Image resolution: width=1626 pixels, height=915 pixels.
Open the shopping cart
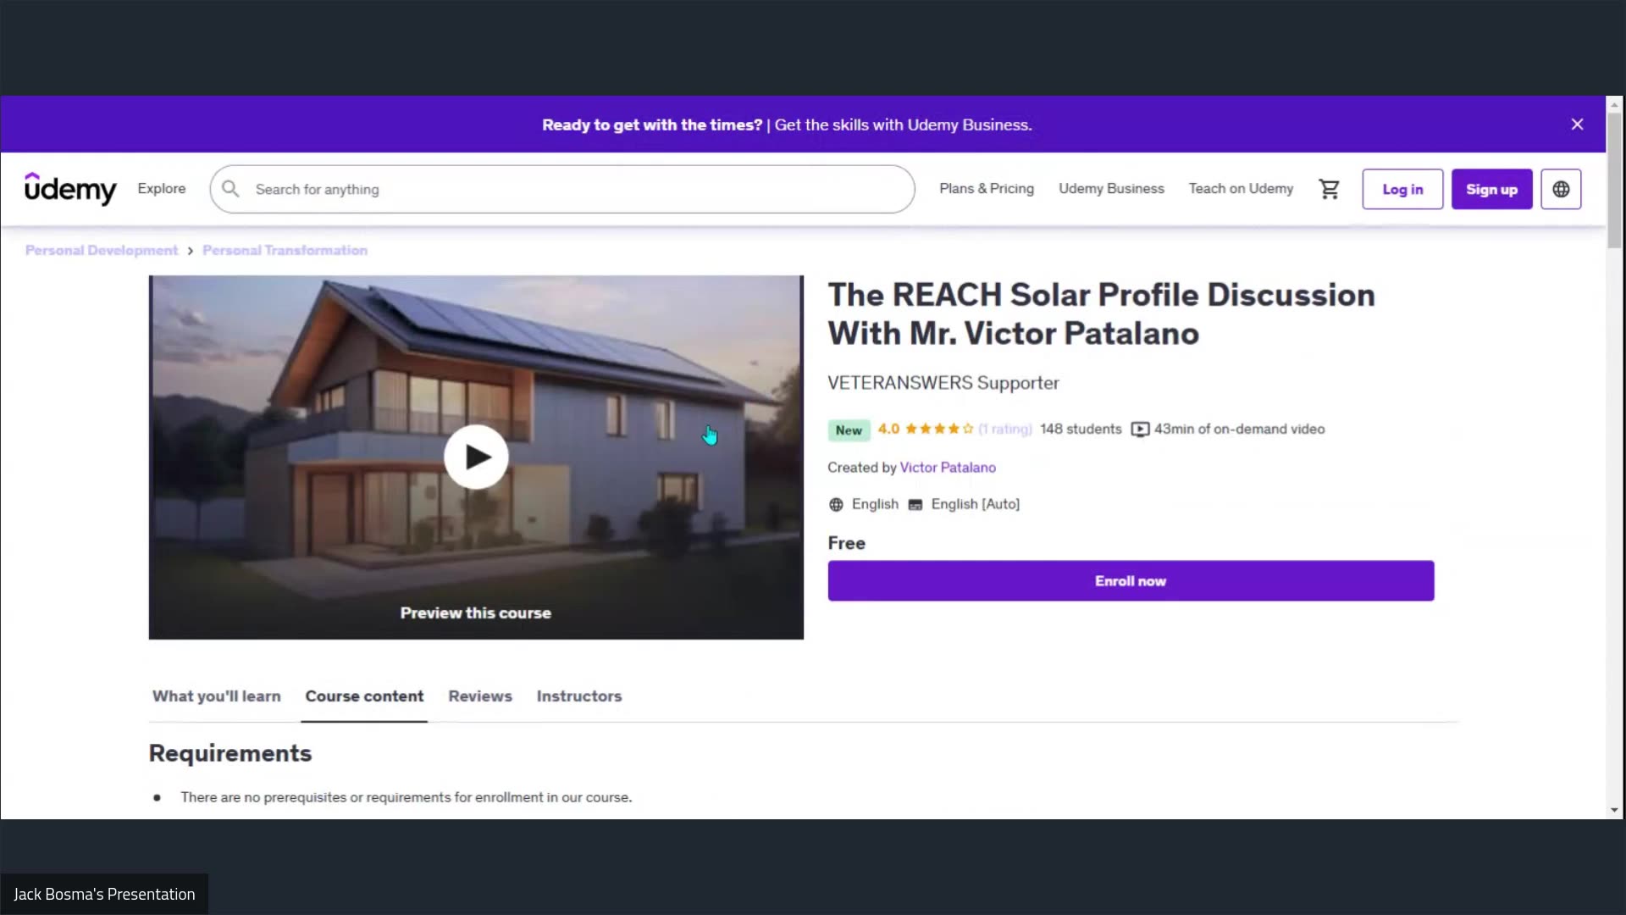pyautogui.click(x=1329, y=189)
